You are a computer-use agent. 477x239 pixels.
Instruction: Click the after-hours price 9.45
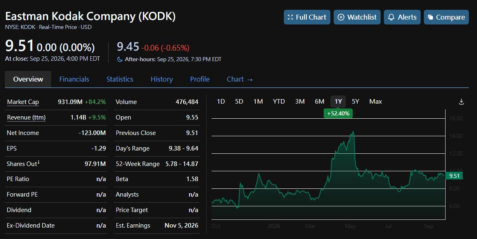(x=128, y=47)
